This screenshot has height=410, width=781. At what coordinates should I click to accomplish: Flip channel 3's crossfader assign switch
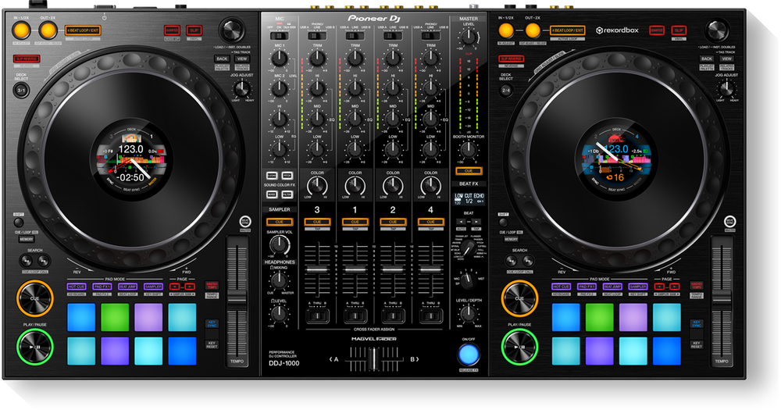click(x=317, y=316)
